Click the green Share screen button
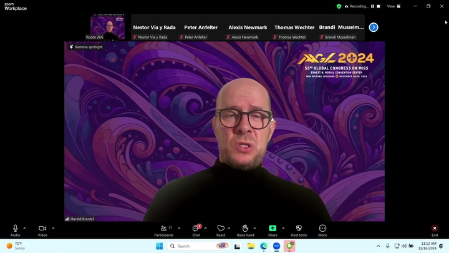The height and width of the screenshot is (253, 449). [x=273, y=229]
